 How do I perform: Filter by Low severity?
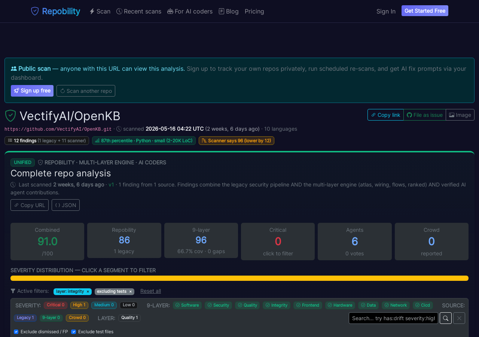tap(129, 305)
